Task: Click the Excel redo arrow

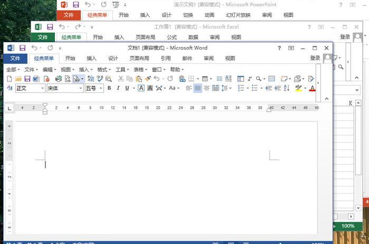Action: (x=78, y=27)
